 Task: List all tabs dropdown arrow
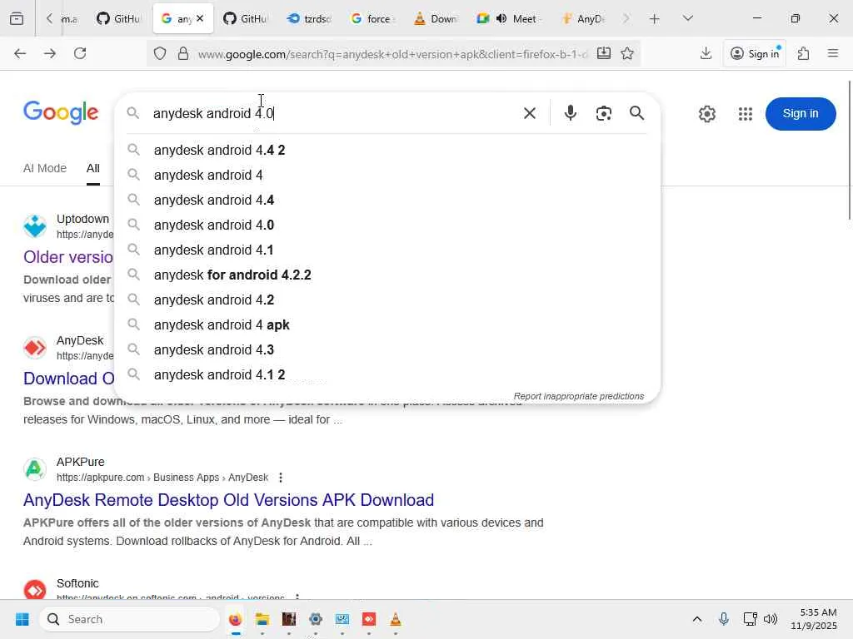(687, 18)
